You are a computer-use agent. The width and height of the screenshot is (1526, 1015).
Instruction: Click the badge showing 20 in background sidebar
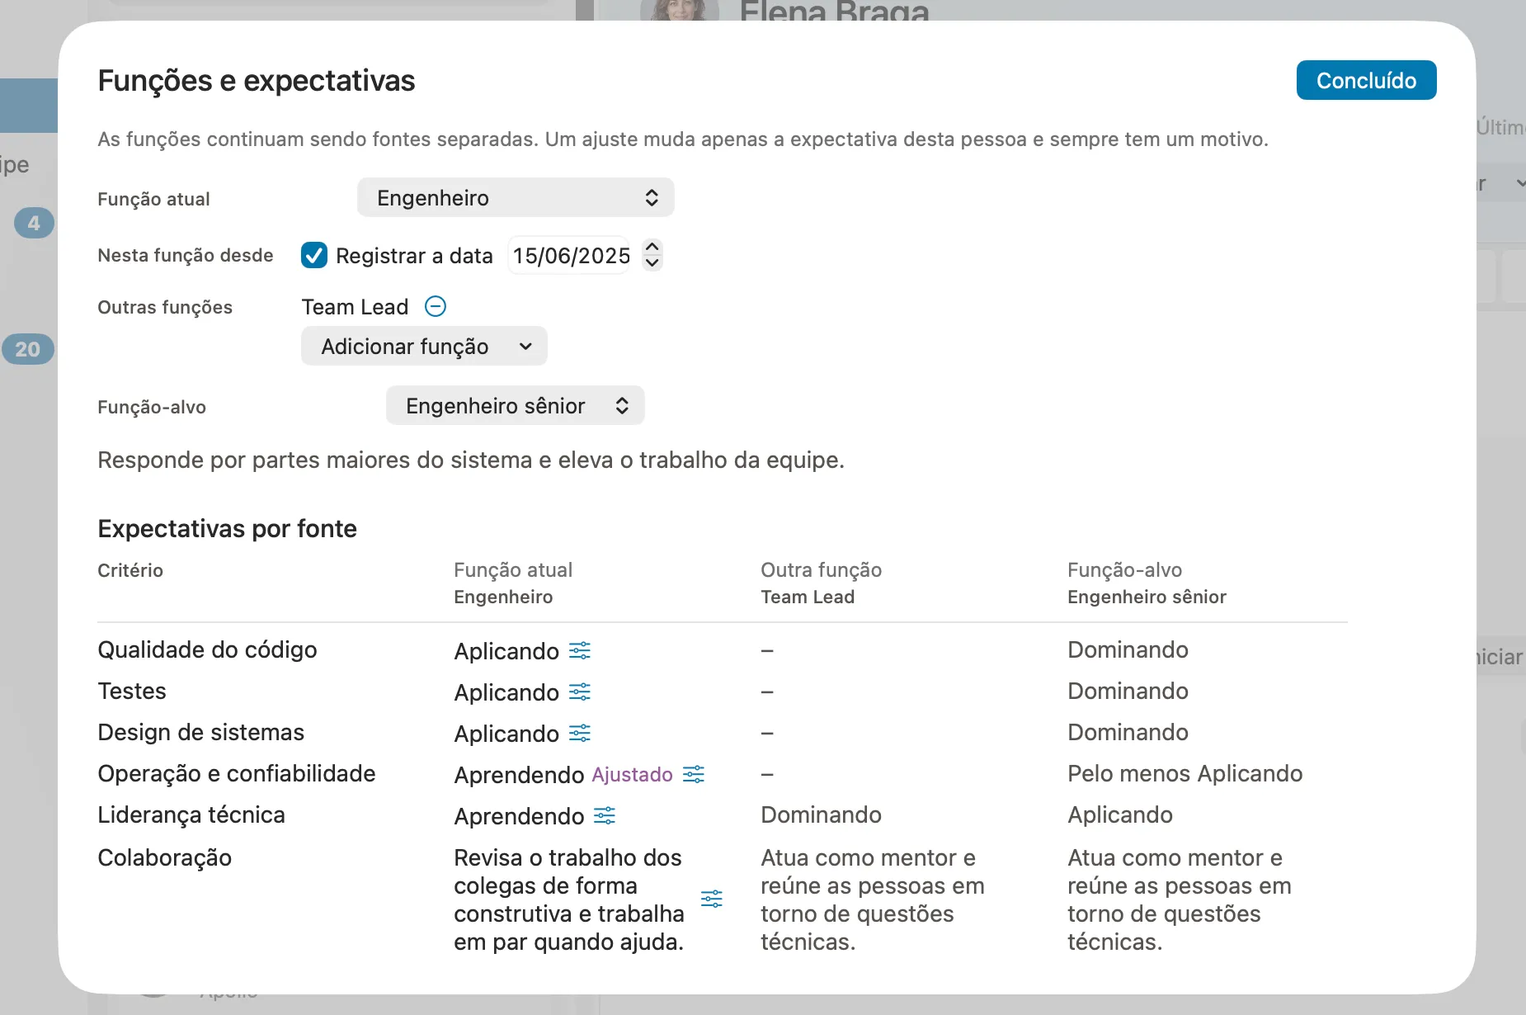[x=27, y=349]
